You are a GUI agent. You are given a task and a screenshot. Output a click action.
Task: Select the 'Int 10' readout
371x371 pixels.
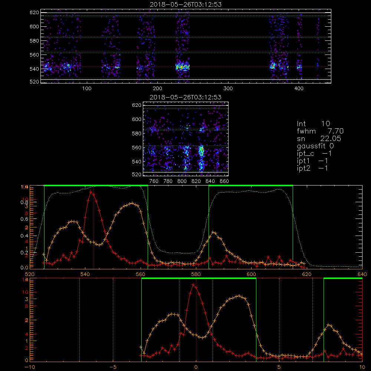pos(313,124)
